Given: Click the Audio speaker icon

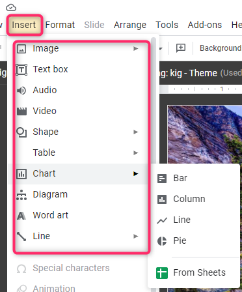Looking at the screenshot, I should [x=21, y=91].
